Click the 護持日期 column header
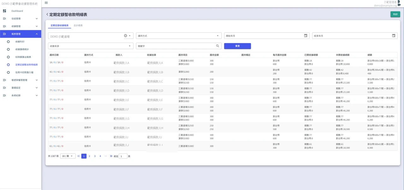This screenshot has width=404, height=190. 54,55
